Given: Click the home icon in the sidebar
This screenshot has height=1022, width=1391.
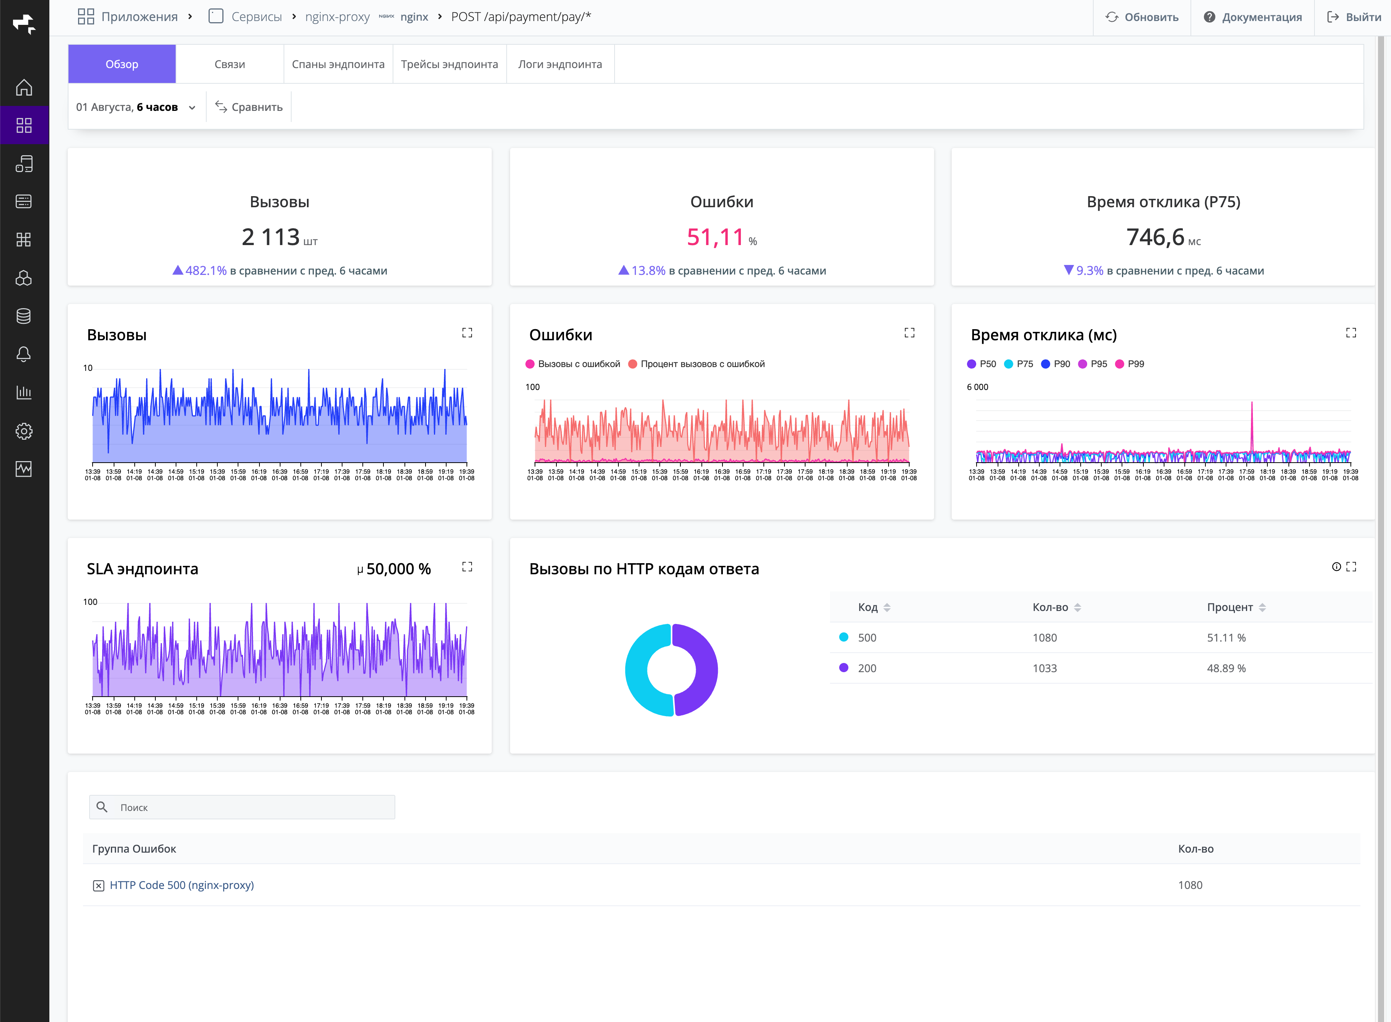Looking at the screenshot, I should tap(24, 88).
